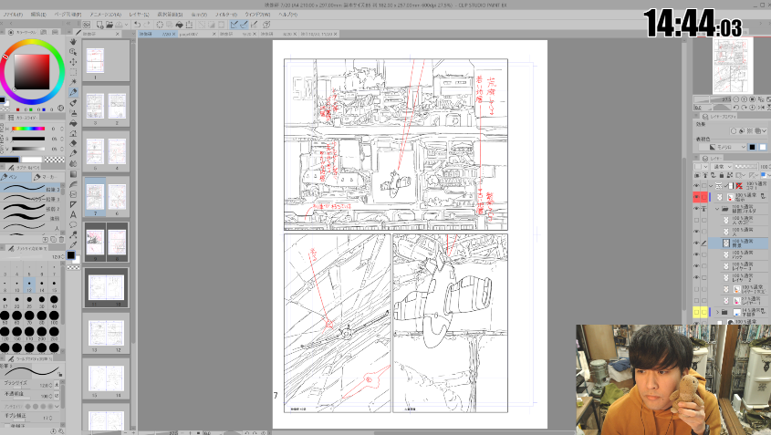Toggle eye on selected 背景 layer
This screenshot has width=771, height=435.
click(x=696, y=243)
